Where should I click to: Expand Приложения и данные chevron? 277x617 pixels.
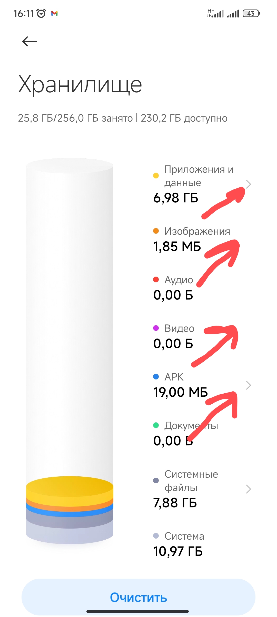click(x=248, y=184)
